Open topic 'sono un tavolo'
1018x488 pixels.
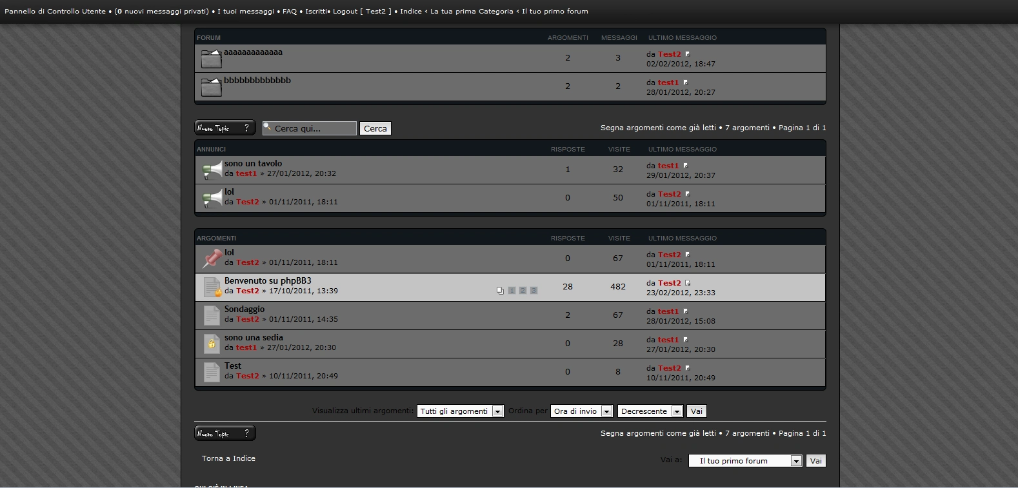click(x=253, y=164)
